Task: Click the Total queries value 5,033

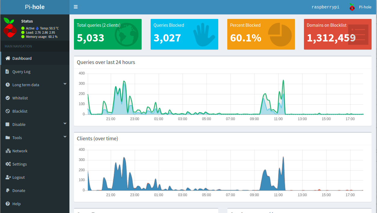Action: coord(90,38)
